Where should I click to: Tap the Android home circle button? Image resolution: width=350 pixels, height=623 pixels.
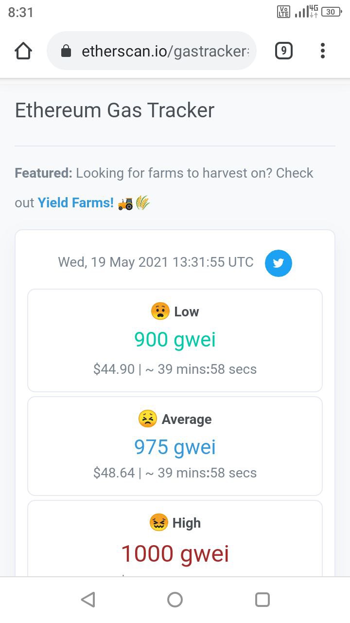[x=175, y=600]
